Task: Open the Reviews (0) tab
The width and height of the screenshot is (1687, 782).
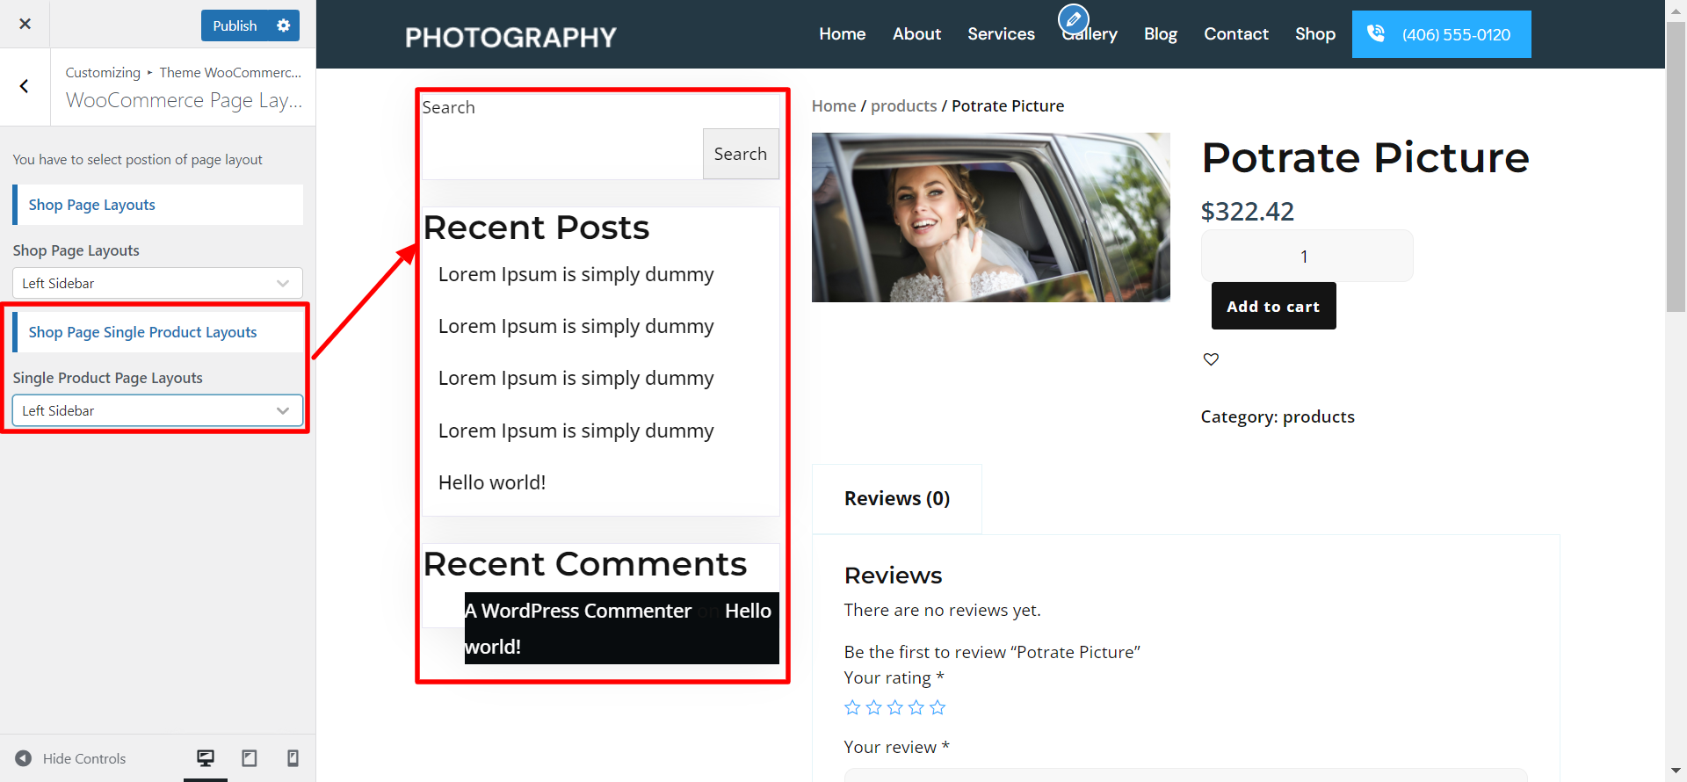Action: (896, 498)
